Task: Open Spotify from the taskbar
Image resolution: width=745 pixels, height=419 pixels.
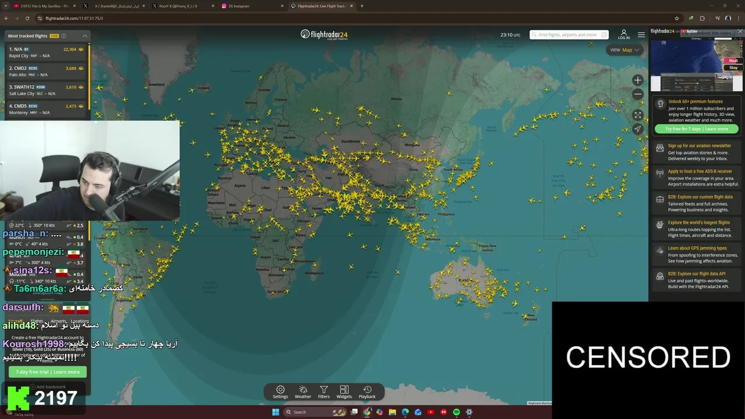Action: (x=456, y=412)
